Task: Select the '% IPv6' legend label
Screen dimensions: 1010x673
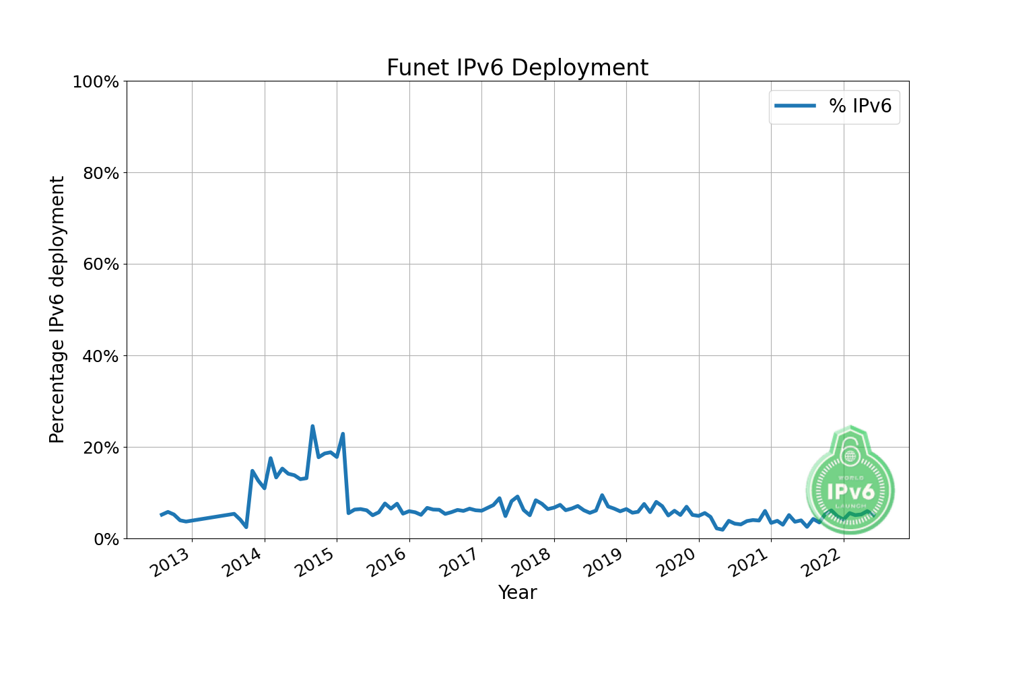Action: 860,106
